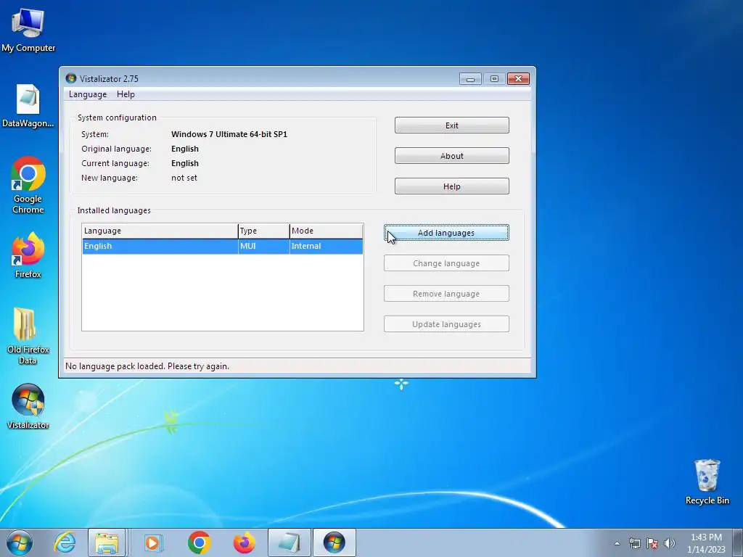Launch Chrome from the taskbar
Viewport: 743px width, 557px height.
click(199, 542)
